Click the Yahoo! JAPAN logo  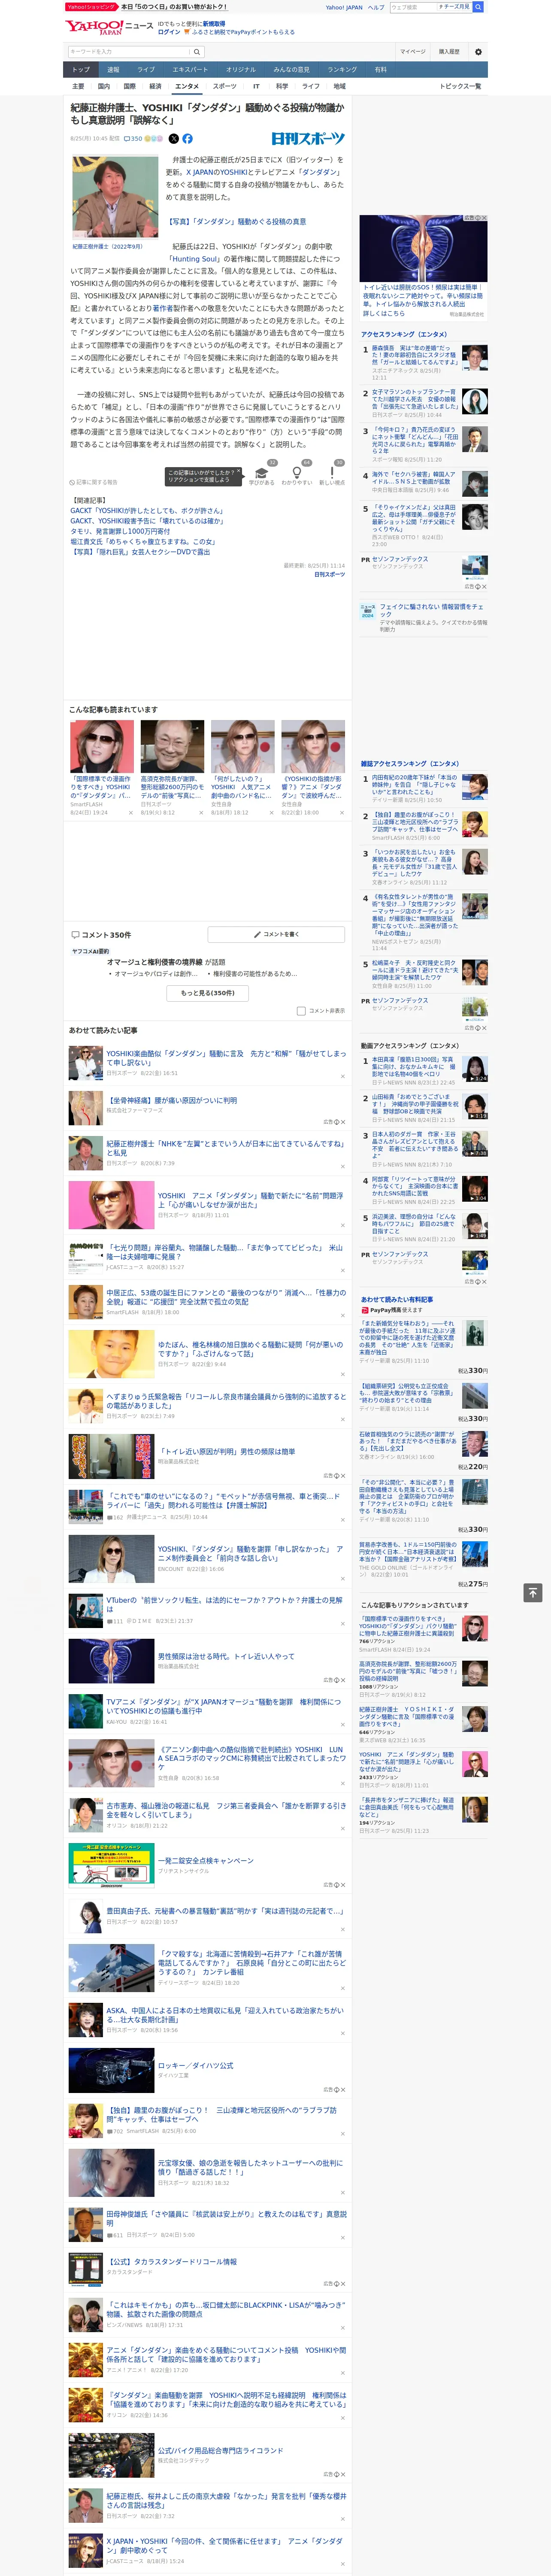click(95, 27)
